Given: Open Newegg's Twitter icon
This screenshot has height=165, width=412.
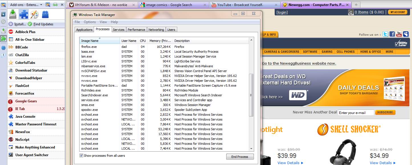Looking at the screenshot, I should pyautogui.click(x=386, y=34).
